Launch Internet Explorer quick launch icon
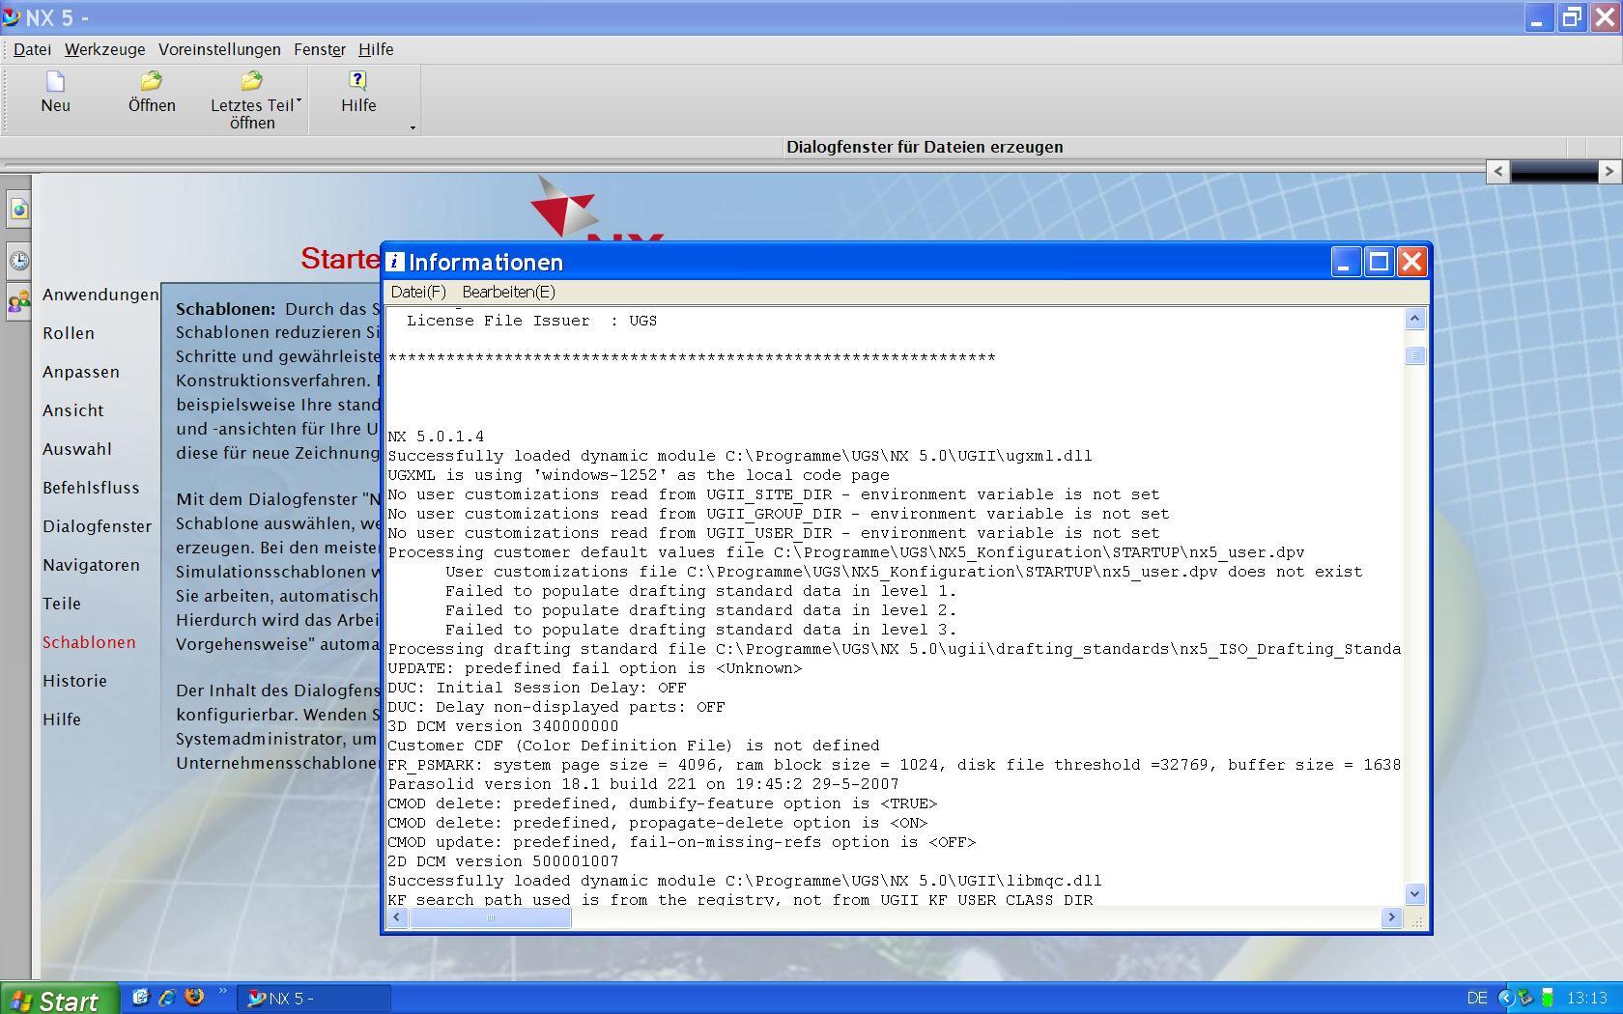The height and width of the screenshot is (1014, 1623). [x=167, y=998]
